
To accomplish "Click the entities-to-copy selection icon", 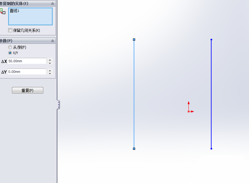I will click(3, 11).
